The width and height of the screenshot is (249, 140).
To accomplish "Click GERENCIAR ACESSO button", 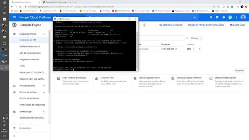I will (x=171, y=25).
